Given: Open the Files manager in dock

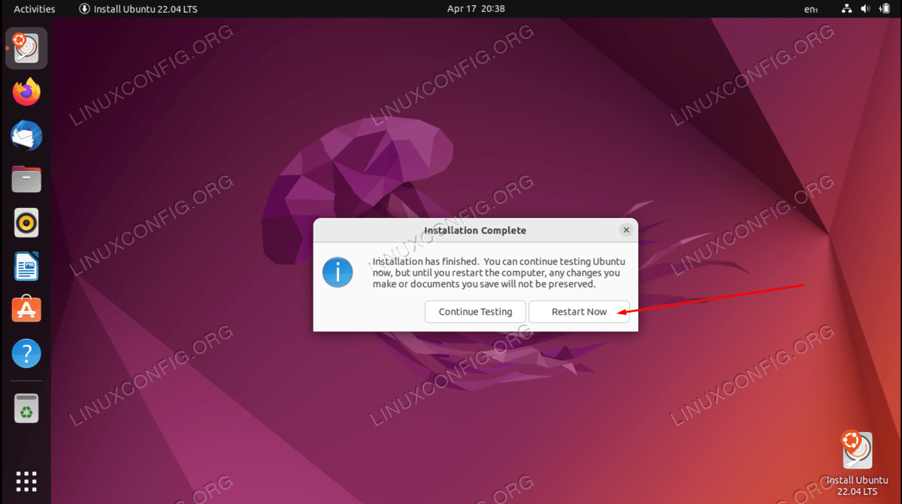Looking at the screenshot, I should pos(26,180).
